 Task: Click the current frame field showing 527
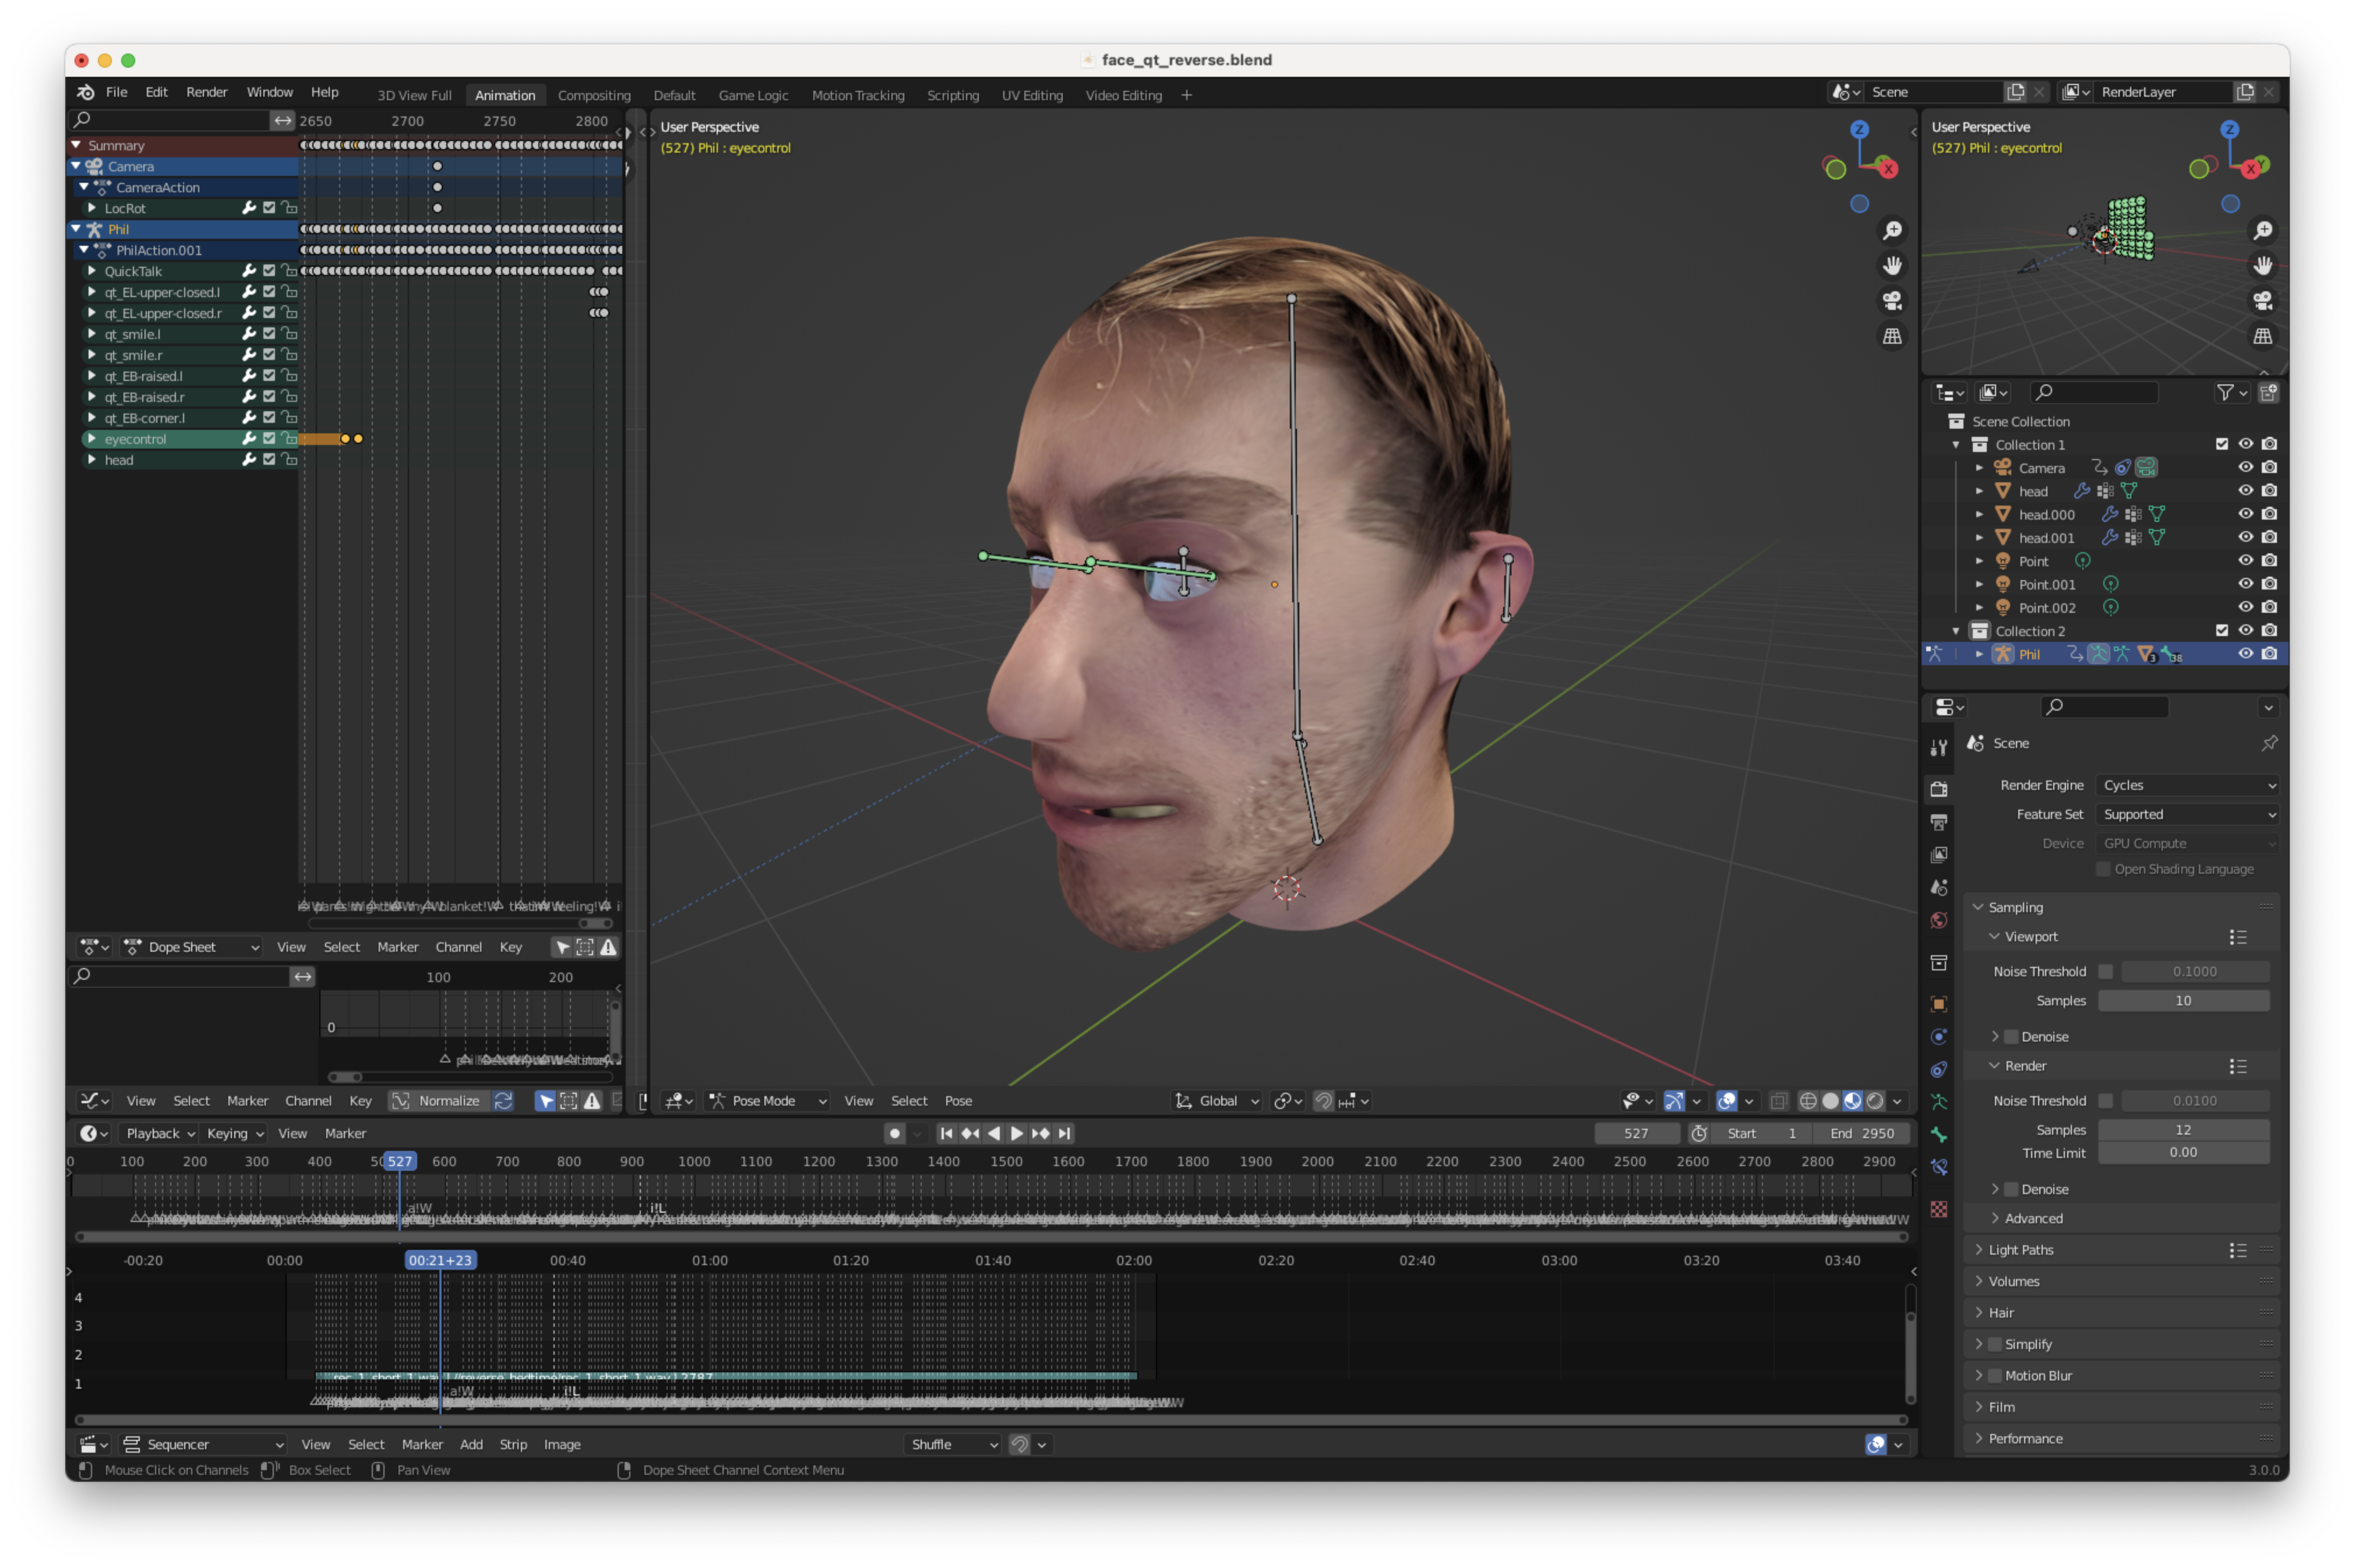(x=1636, y=1133)
